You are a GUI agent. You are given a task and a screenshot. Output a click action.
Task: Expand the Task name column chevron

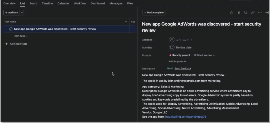pyautogui.click(x=126, y=22)
